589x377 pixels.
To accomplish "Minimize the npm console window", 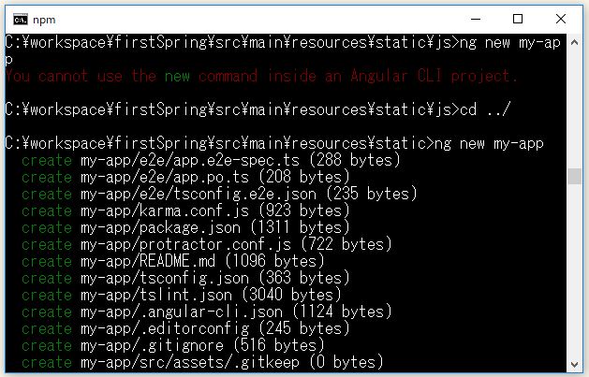I will (x=476, y=19).
